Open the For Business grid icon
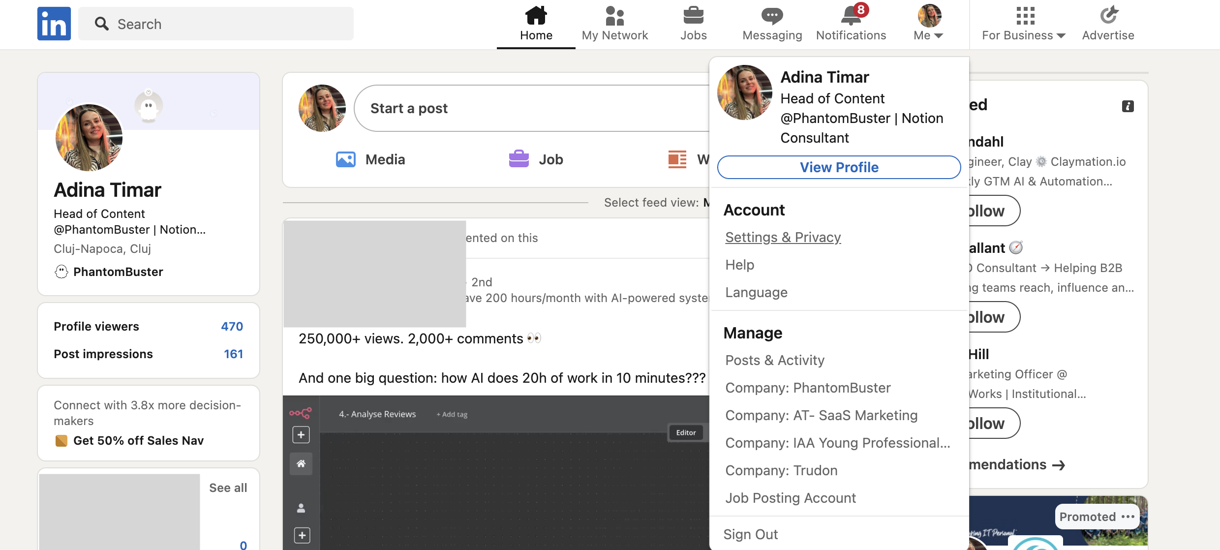 pos(1026,16)
